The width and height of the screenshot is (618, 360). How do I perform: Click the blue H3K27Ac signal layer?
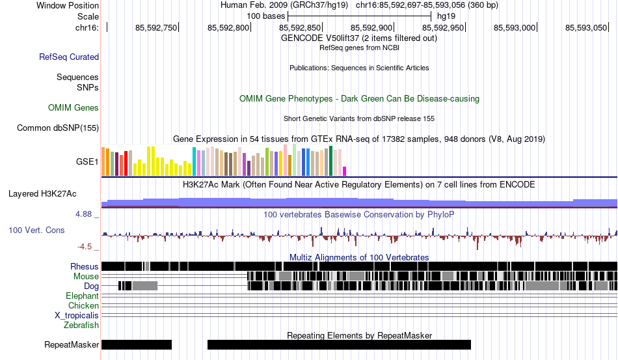359,202
